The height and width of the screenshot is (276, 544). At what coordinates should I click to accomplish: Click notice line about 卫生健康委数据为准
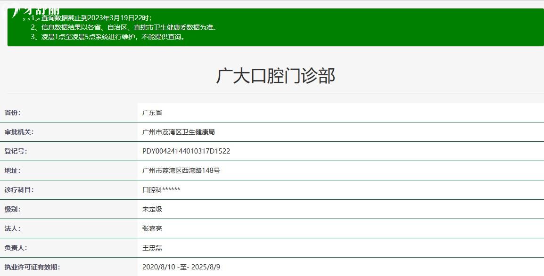point(124,27)
